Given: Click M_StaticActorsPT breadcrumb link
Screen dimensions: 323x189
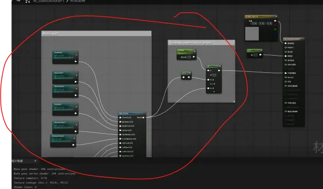Looking at the screenshot, I should point(48,1).
